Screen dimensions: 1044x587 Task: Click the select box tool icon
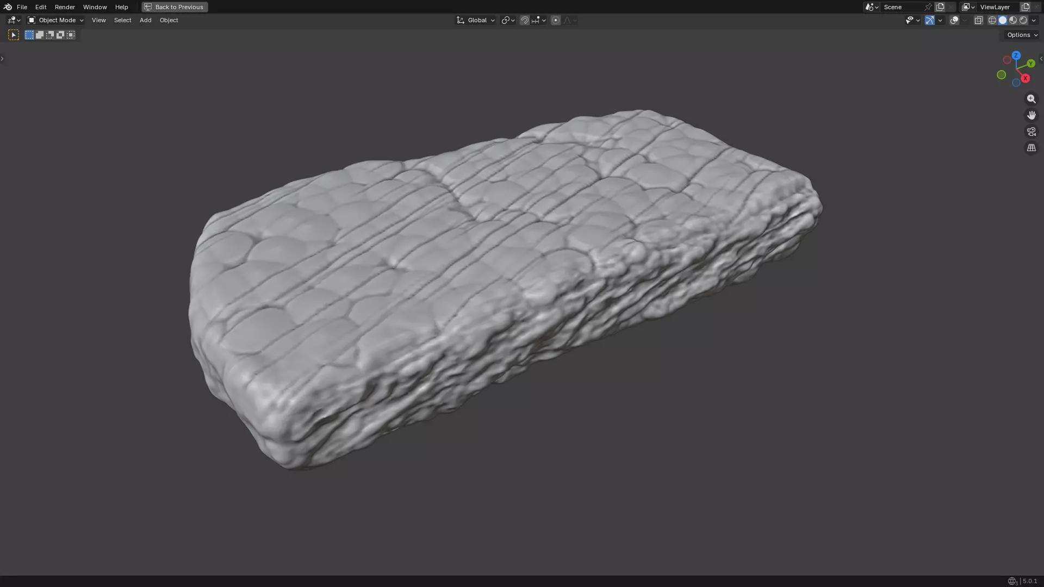[14, 35]
